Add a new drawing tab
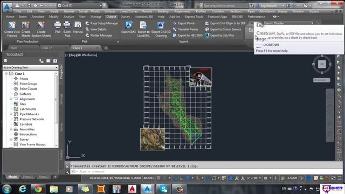Image resolution: width=345 pixels, height=194 pixels. point(106,48)
